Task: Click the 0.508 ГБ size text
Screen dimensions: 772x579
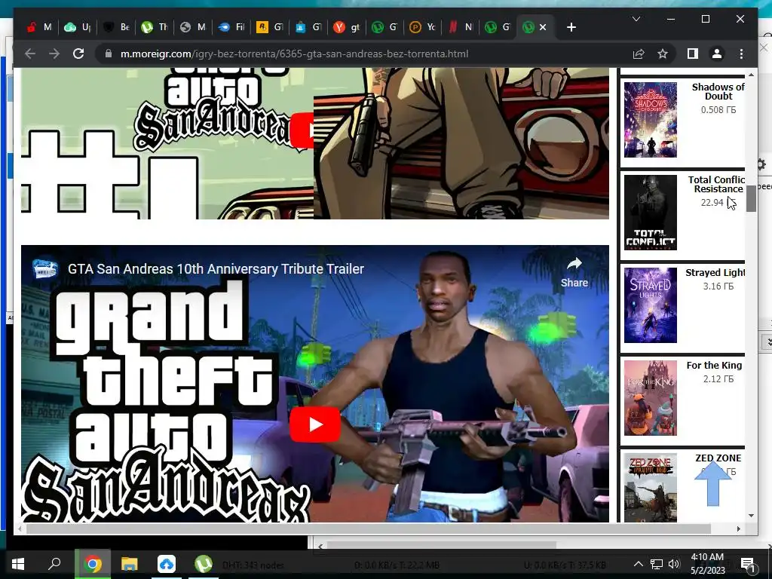Action: (718, 110)
